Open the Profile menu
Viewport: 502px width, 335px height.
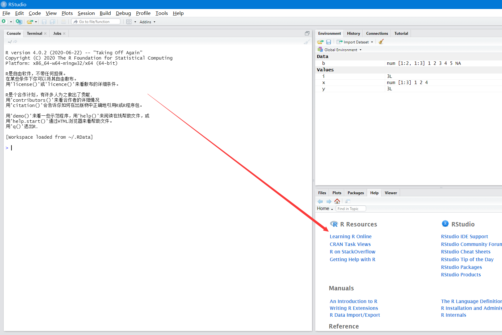(143, 13)
